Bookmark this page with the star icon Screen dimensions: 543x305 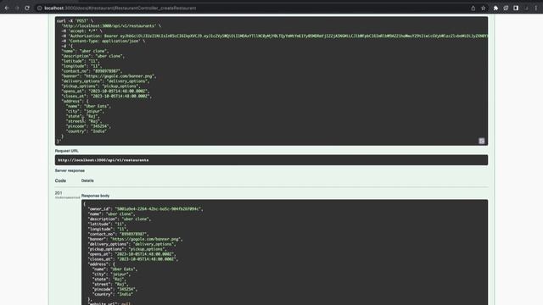(x=483, y=8)
